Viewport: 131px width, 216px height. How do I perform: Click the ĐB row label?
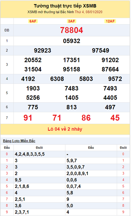7,30
